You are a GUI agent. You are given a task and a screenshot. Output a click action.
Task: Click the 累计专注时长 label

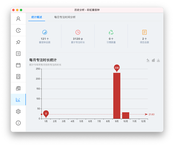pos(78,42)
